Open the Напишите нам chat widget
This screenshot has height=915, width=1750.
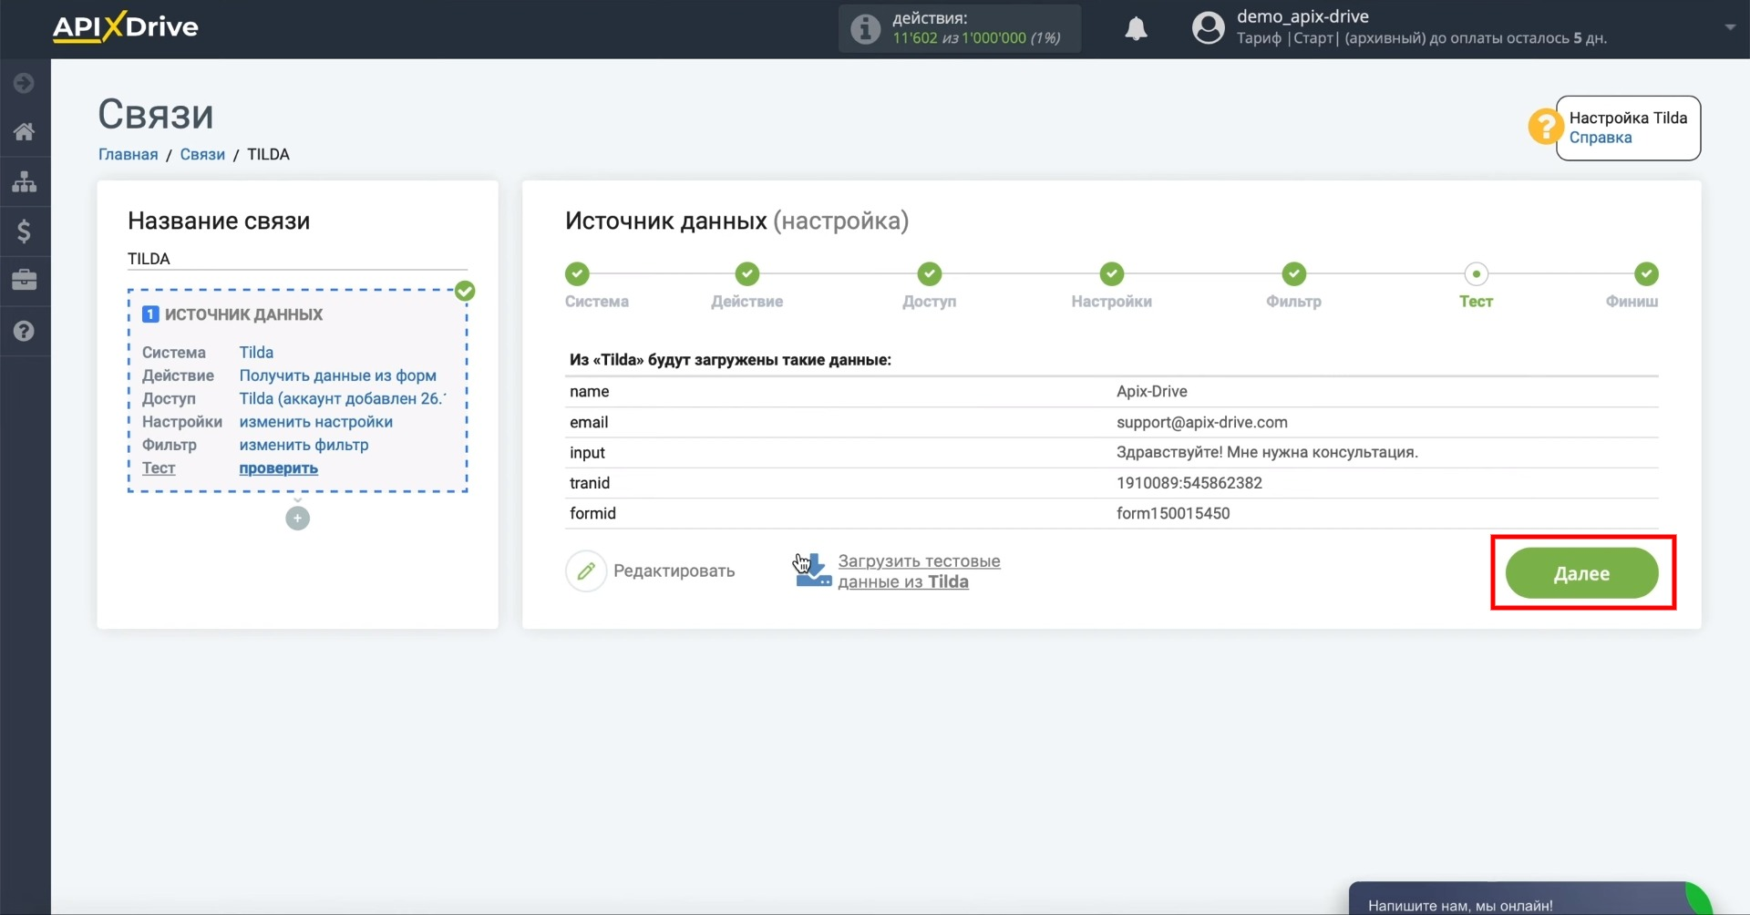(x=1531, y=899)
